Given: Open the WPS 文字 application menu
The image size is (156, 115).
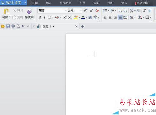Looking at the screenshot, I should click(x=13, y=3).
